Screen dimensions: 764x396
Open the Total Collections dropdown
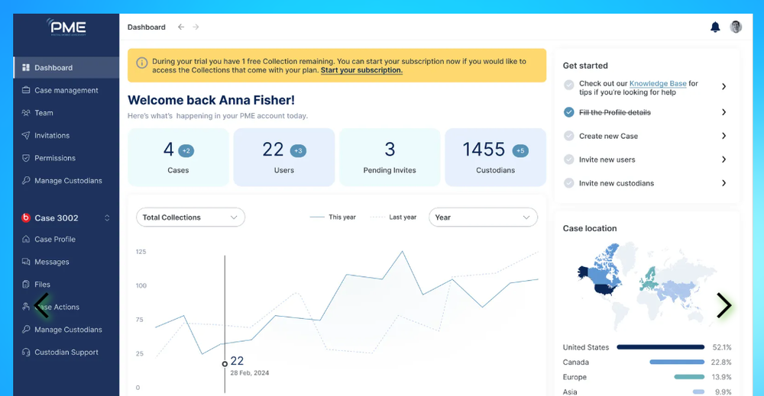tap(190, 217)
